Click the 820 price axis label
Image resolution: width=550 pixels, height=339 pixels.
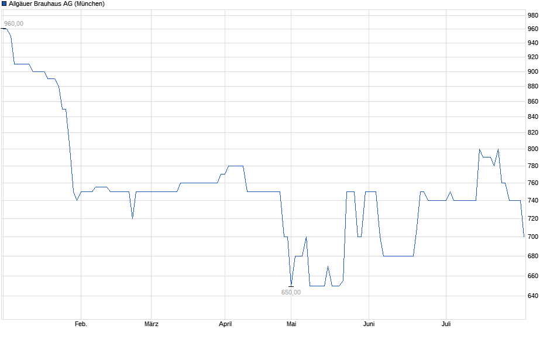[533, 133]
